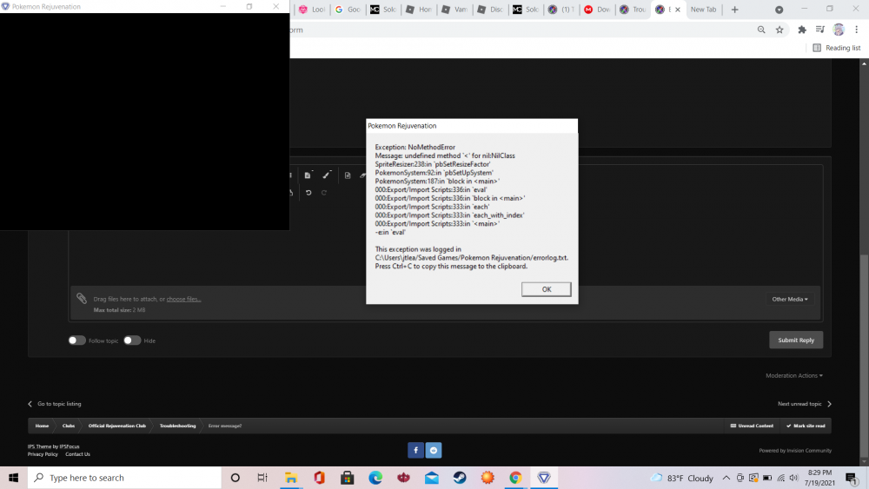Switch to the Vam browser tab
The width and height of the screenshot is (869, 489).
(454, 10)
